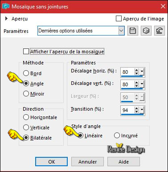Expand the Aperçu preview triangle

pos(6,19)
